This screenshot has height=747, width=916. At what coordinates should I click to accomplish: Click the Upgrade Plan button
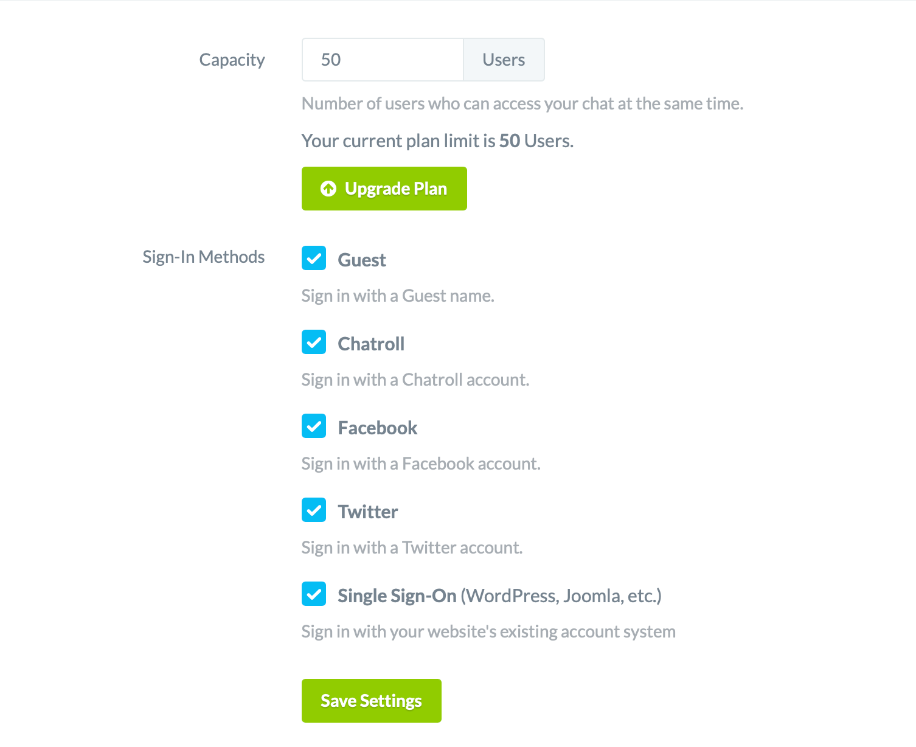(x=384, y=189)
